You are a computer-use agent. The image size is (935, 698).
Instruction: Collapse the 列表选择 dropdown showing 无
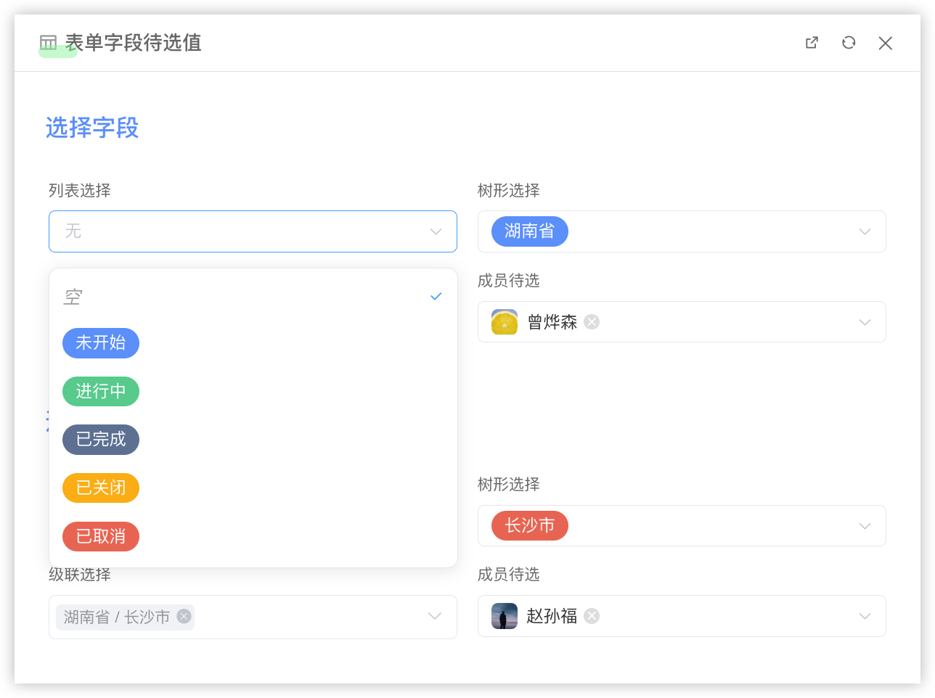click(x=436, y=231)
